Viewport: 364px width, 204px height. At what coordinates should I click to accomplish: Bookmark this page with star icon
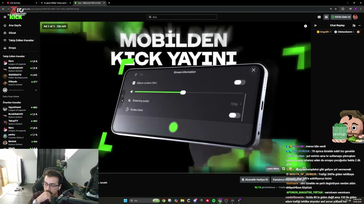(336, 9)
